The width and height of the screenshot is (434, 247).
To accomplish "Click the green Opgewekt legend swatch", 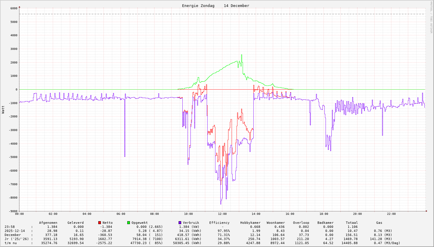I will (128, 223).
